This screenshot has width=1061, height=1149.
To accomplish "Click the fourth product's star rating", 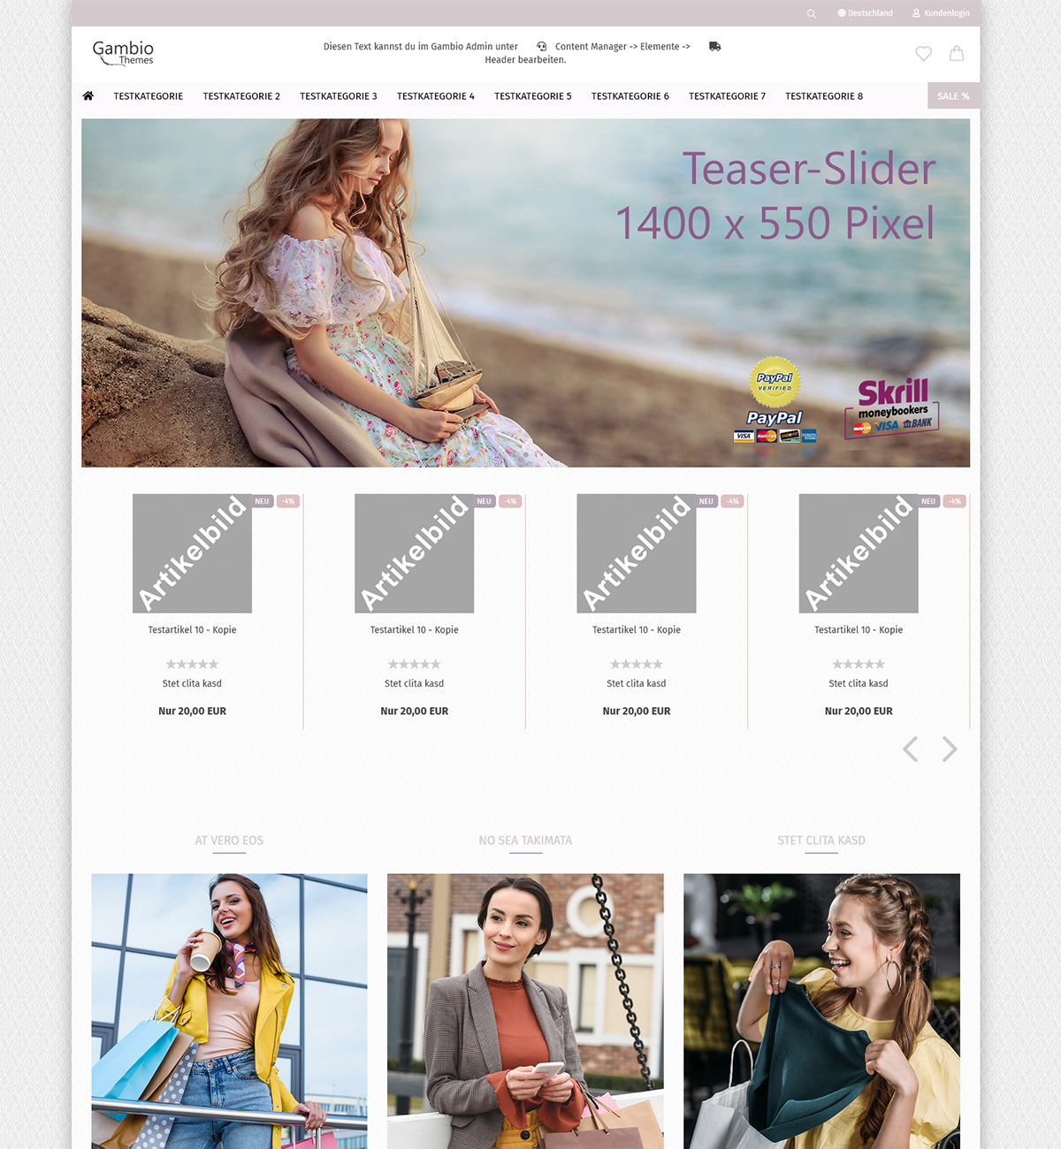I will [858, 664].
